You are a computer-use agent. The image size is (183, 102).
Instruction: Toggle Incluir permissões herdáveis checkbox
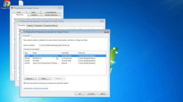pyautogui.click(x=25, y=83)
